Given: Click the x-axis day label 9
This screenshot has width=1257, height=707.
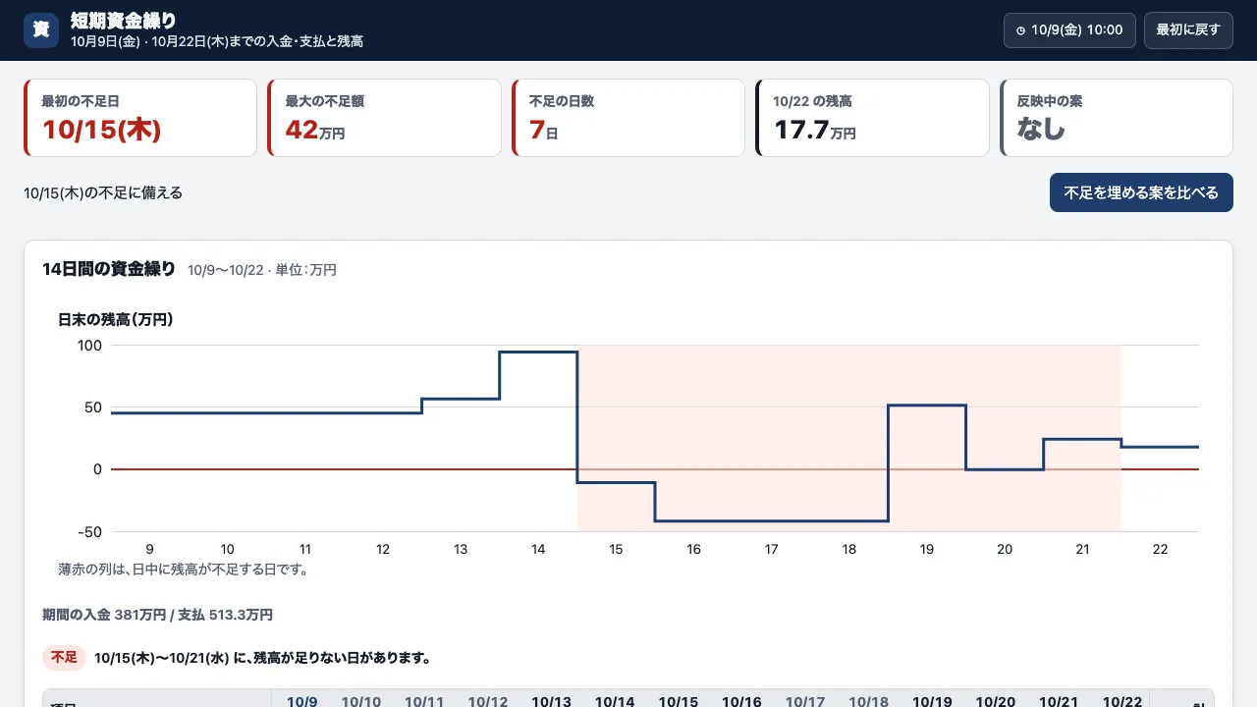Looking at the screenshot, I should pyautogui.click(x=149, y=550).
